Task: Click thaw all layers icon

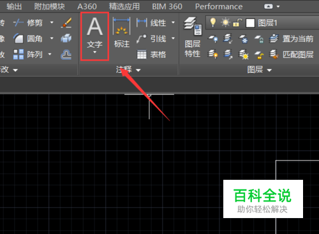Action: [244, 54]
